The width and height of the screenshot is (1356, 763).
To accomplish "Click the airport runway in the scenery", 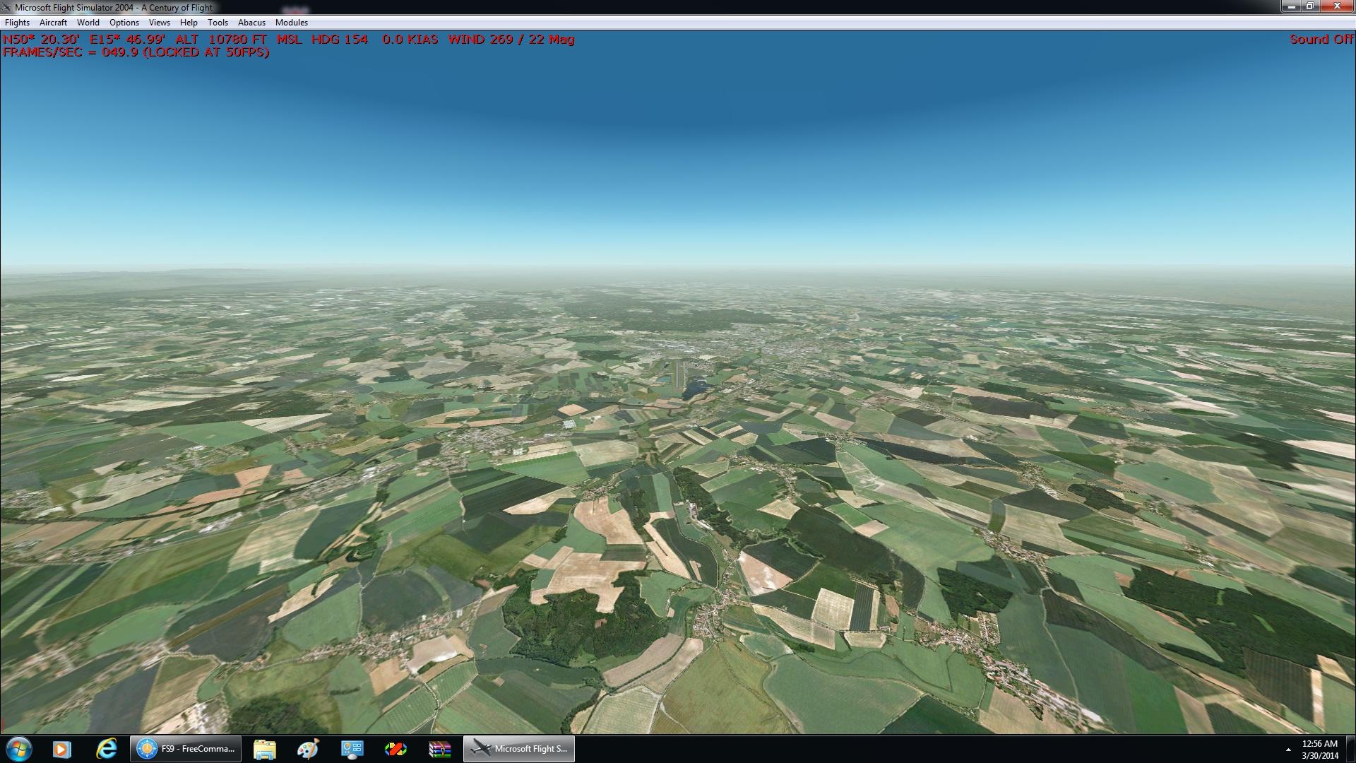I will pyautogui.click(x=679, y=373).
